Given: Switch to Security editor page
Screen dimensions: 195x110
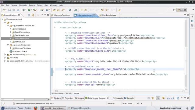Looking at the screenshot, I should coord(69,93).
